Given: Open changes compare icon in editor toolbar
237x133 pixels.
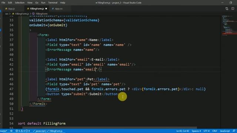Looking at the screenshot, I should click(227, 9).
